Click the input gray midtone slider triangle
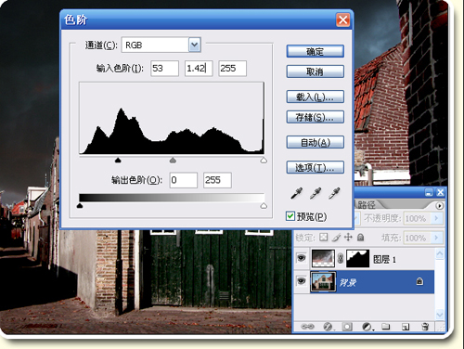This screenshot has width=464, height=349. point(173,160)
